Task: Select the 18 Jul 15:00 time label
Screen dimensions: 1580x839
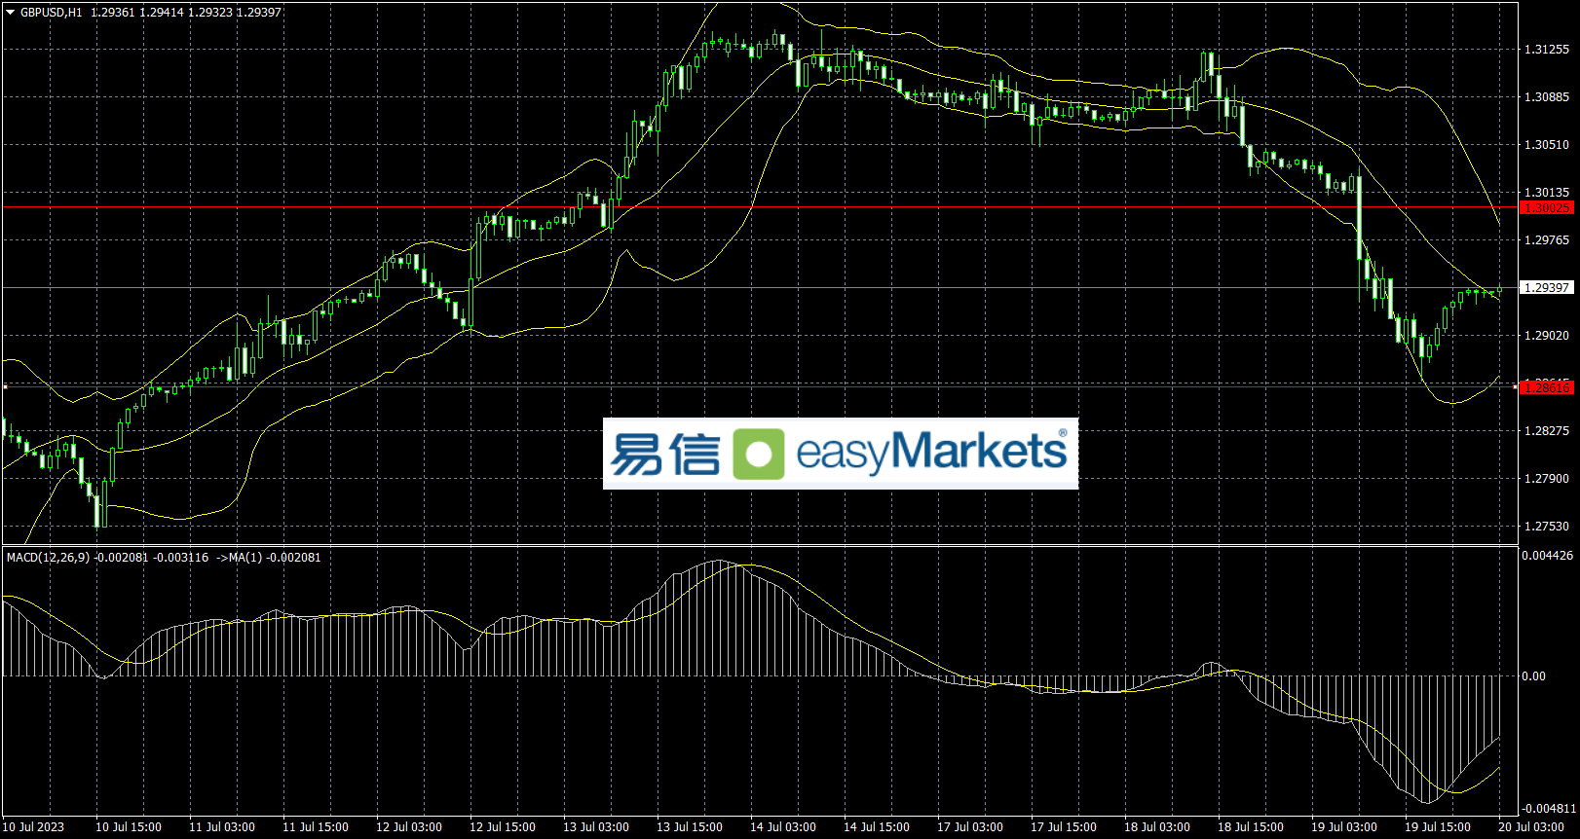Action: 1251,827
